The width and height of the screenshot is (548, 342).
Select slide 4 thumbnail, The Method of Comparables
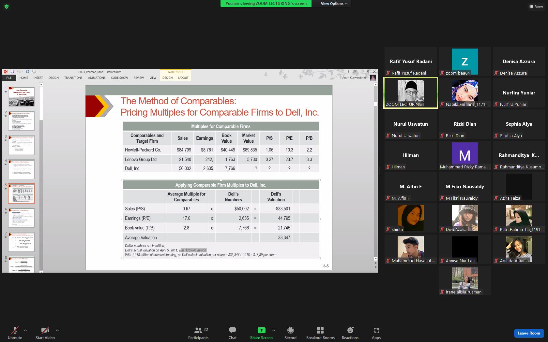22,169
